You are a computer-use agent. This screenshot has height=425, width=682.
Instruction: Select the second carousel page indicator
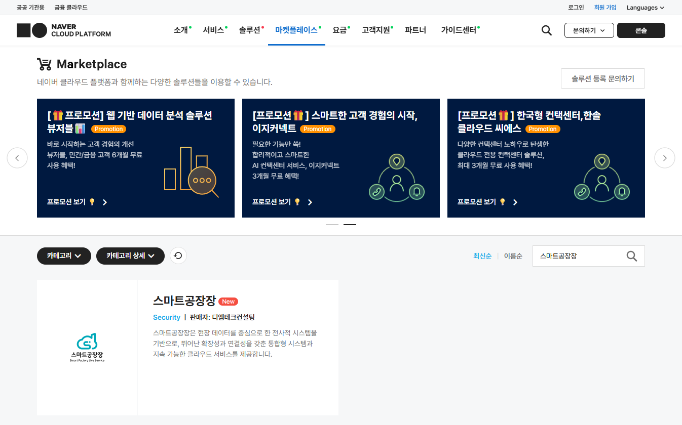pyautogui.click(x=350, y=224)
